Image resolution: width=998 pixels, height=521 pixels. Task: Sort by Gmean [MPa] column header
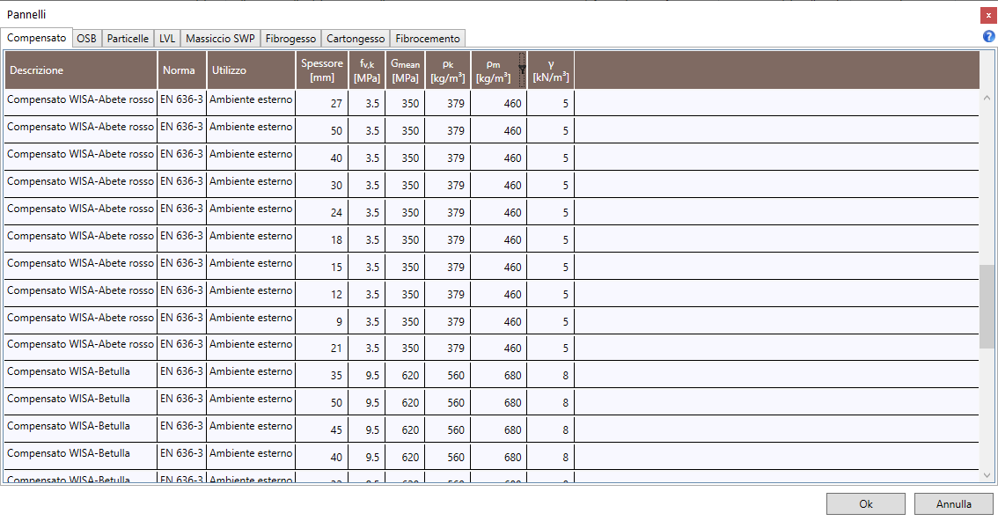coord(406,70)
